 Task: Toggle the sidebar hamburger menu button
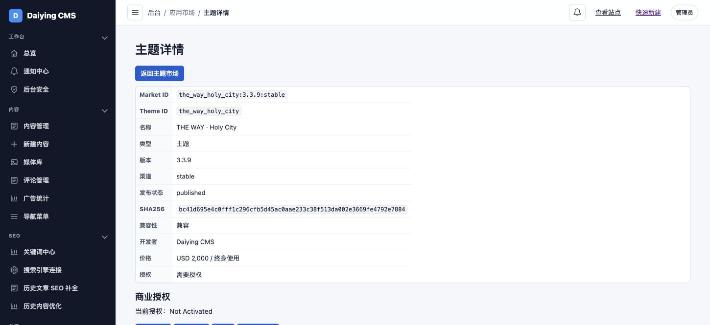click(135, 13)
